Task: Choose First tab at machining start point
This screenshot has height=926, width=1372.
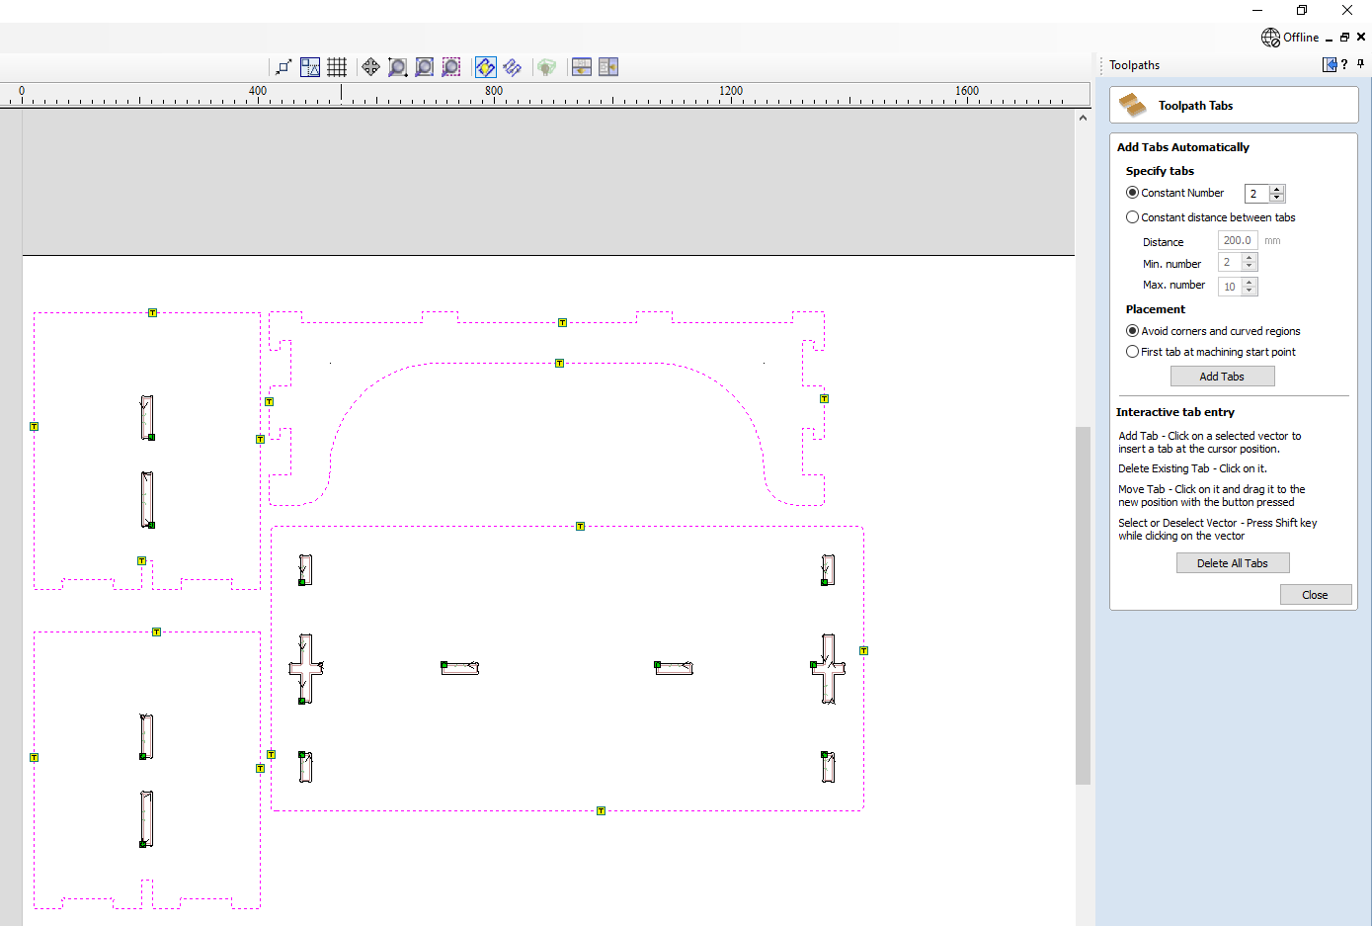Action: click(x=1133, y=352)
